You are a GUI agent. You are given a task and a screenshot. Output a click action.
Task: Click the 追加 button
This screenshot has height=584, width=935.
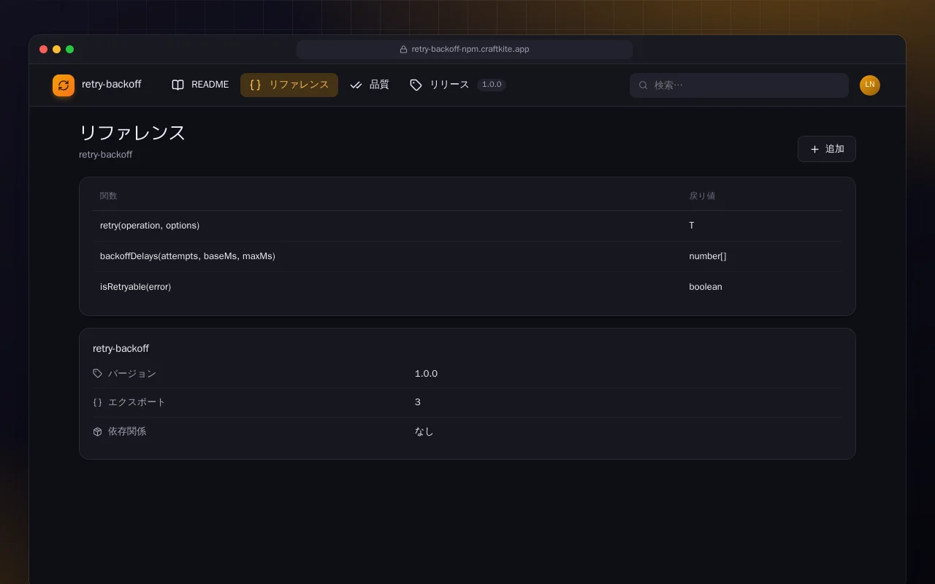[826, 149]
